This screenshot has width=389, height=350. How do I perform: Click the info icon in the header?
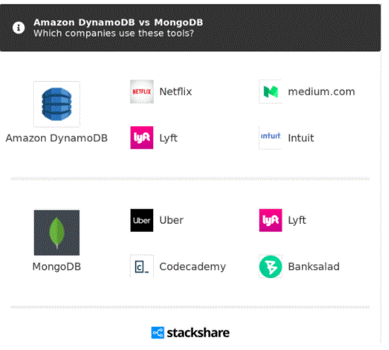[18, 27]
